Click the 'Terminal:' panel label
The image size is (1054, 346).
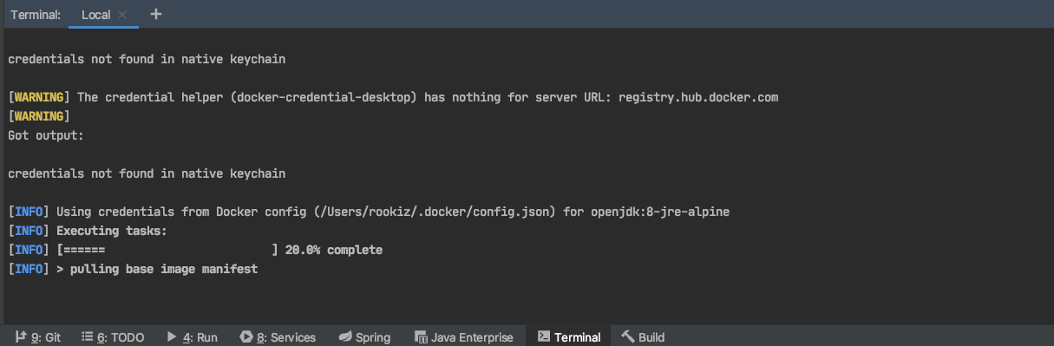point(36,15)
